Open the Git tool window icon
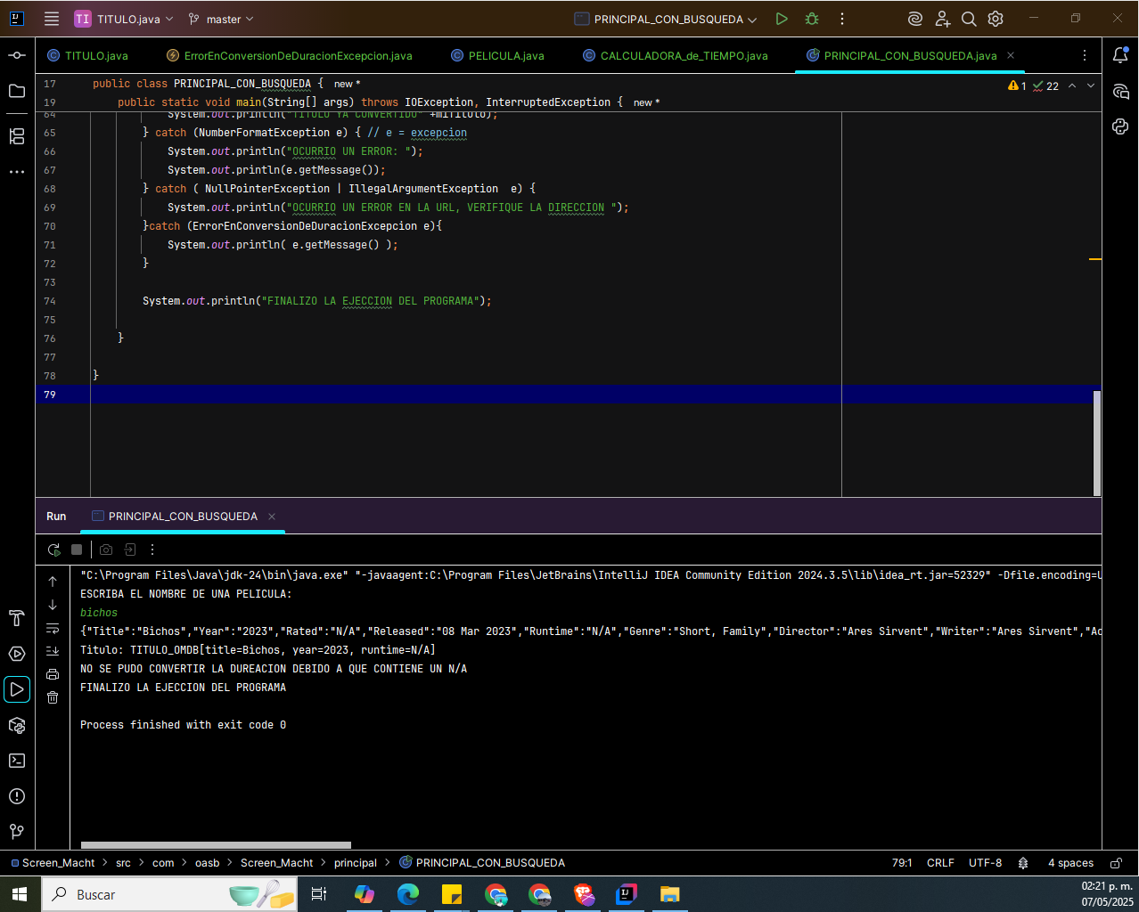Screen dimensions: 1139x912 pyautogui.click(x=17, y=832)
